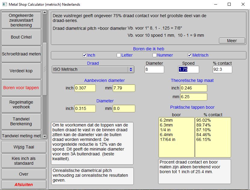This screenshot has height=190, width=250.
Task: Click the sidebar vertical scrollbar thumb
Action: tap(45, 69)
